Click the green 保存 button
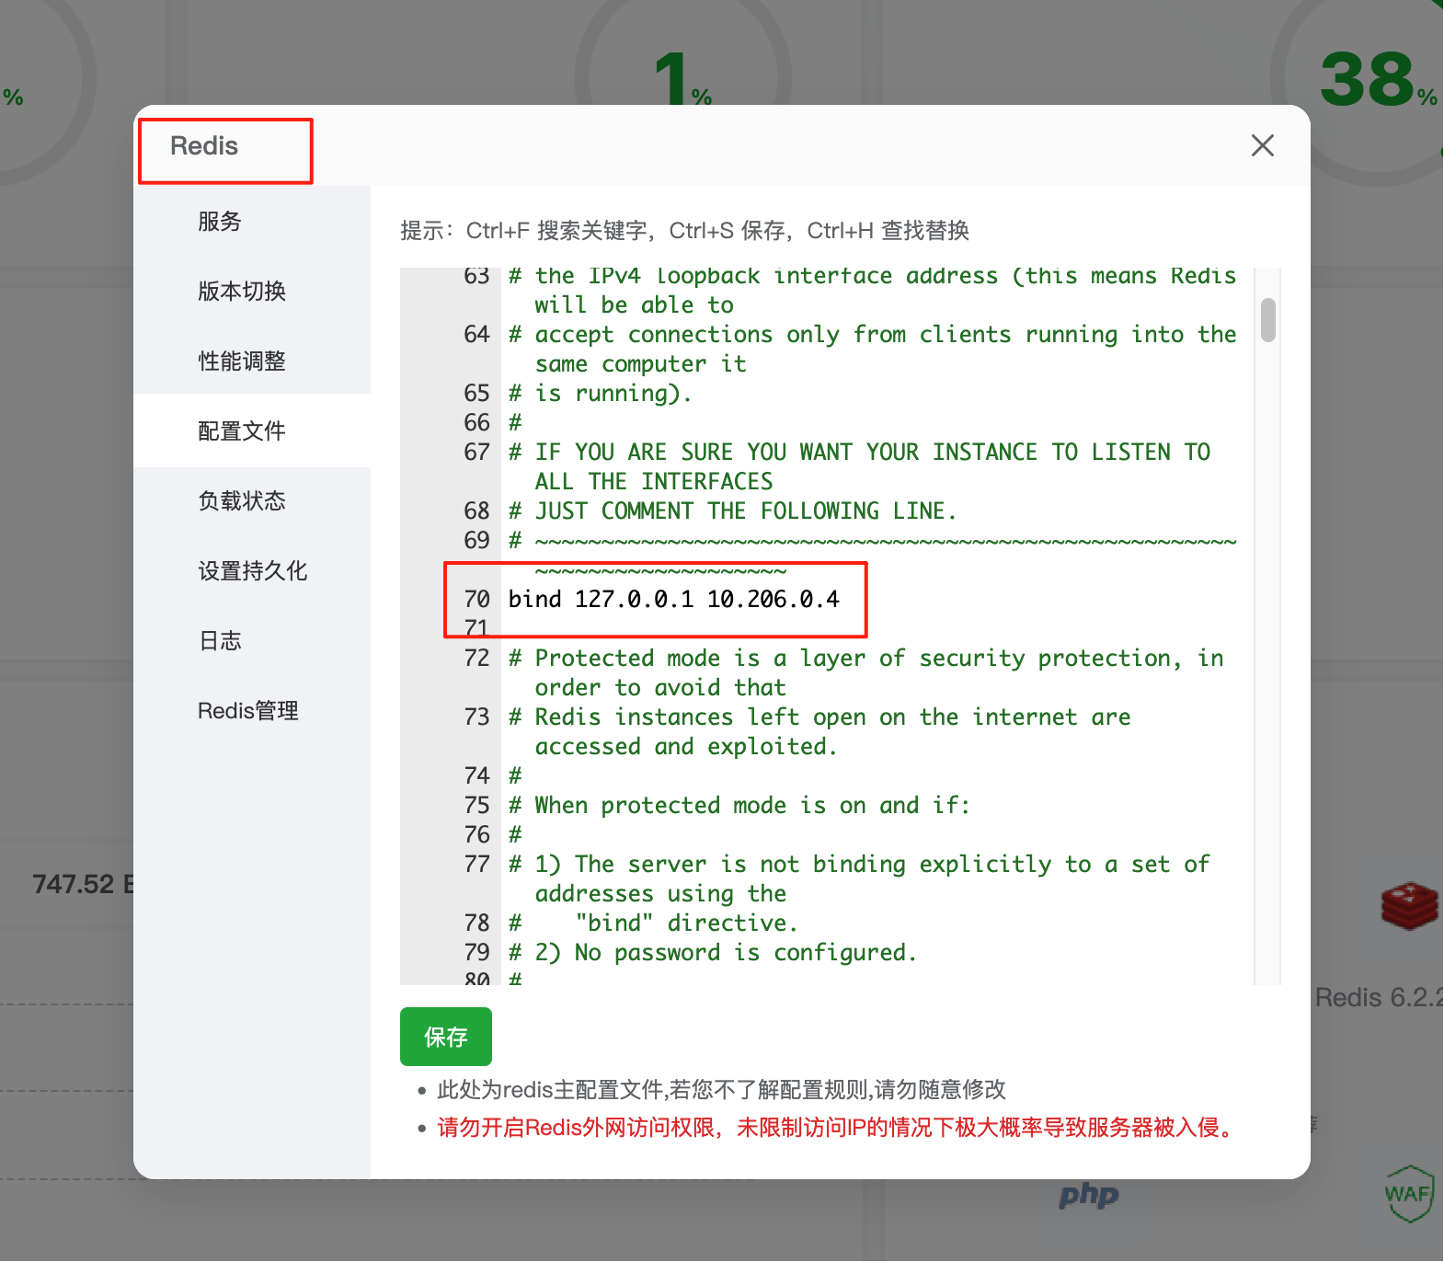 (x=446, y=1037)
